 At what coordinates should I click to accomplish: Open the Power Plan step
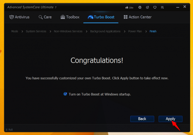point(135,32)
